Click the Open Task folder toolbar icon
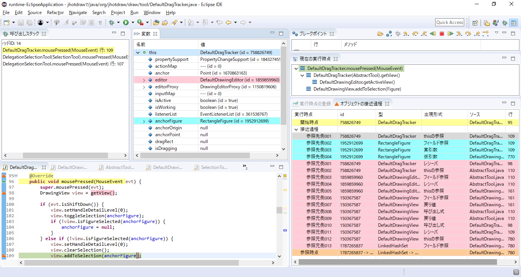521x277 pixels. coord(165,22)
